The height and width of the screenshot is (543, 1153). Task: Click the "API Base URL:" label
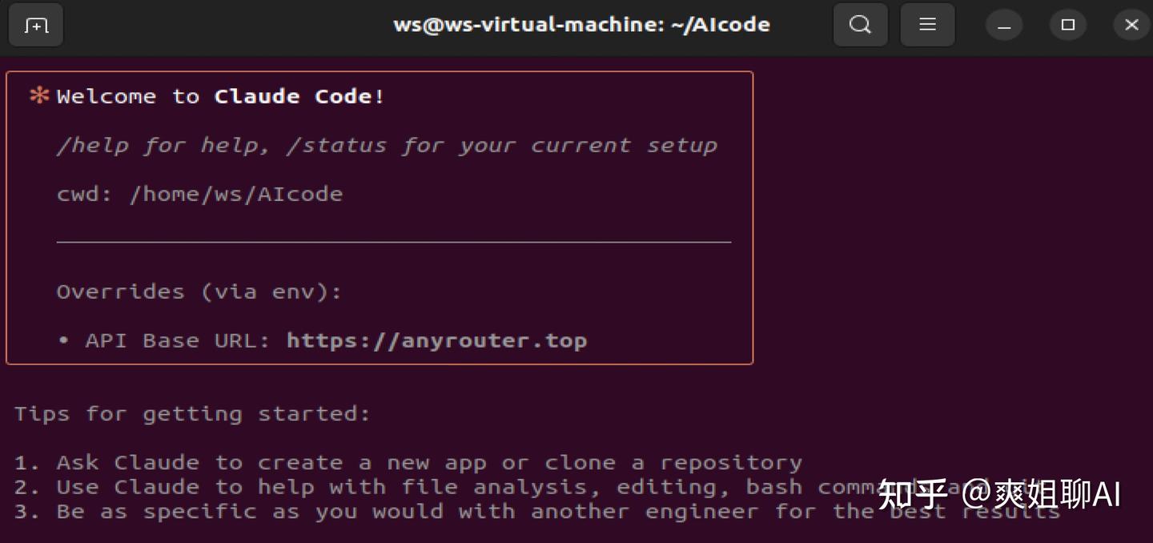tap(178, 340)
